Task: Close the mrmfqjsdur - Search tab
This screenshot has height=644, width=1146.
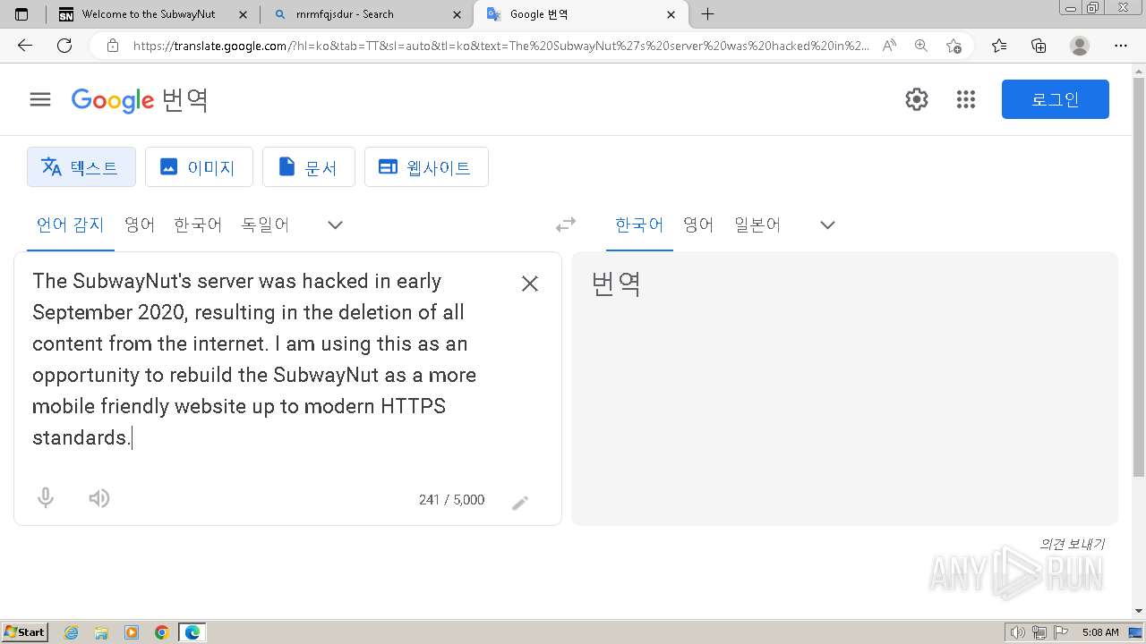Action: (x=458, y=14)
